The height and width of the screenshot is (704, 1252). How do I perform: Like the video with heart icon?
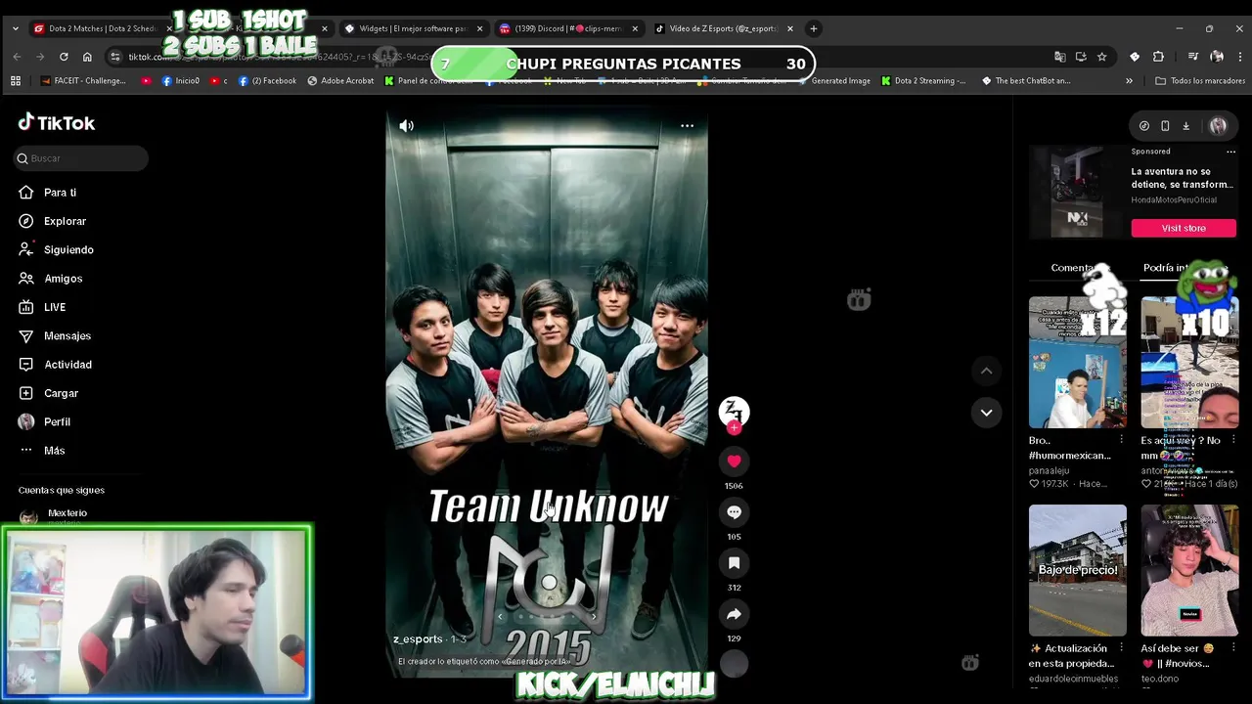click(734, 462)
